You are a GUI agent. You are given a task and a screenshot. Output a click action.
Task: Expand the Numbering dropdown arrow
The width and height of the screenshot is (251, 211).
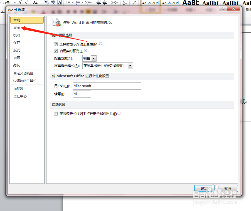(82, 2)
